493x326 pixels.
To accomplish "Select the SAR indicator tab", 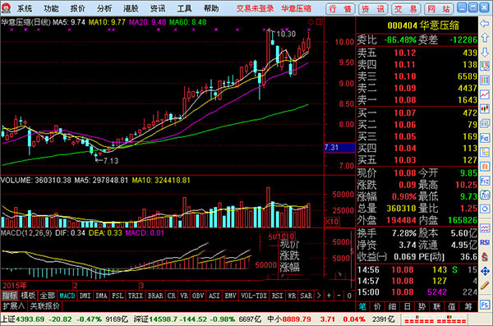I will click(x=306, y=296).
